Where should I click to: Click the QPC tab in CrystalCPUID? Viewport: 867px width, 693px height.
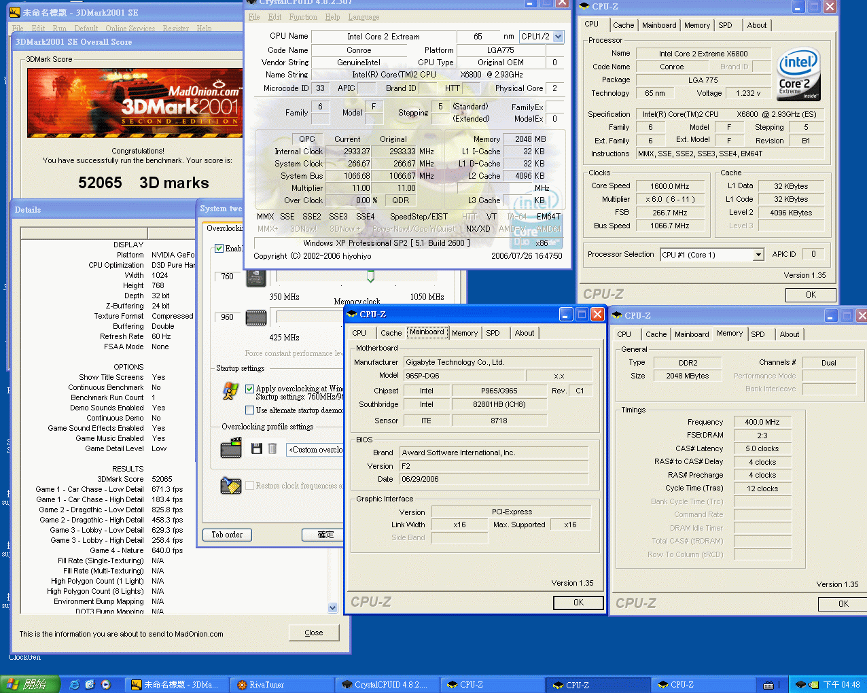coord(307,139)
